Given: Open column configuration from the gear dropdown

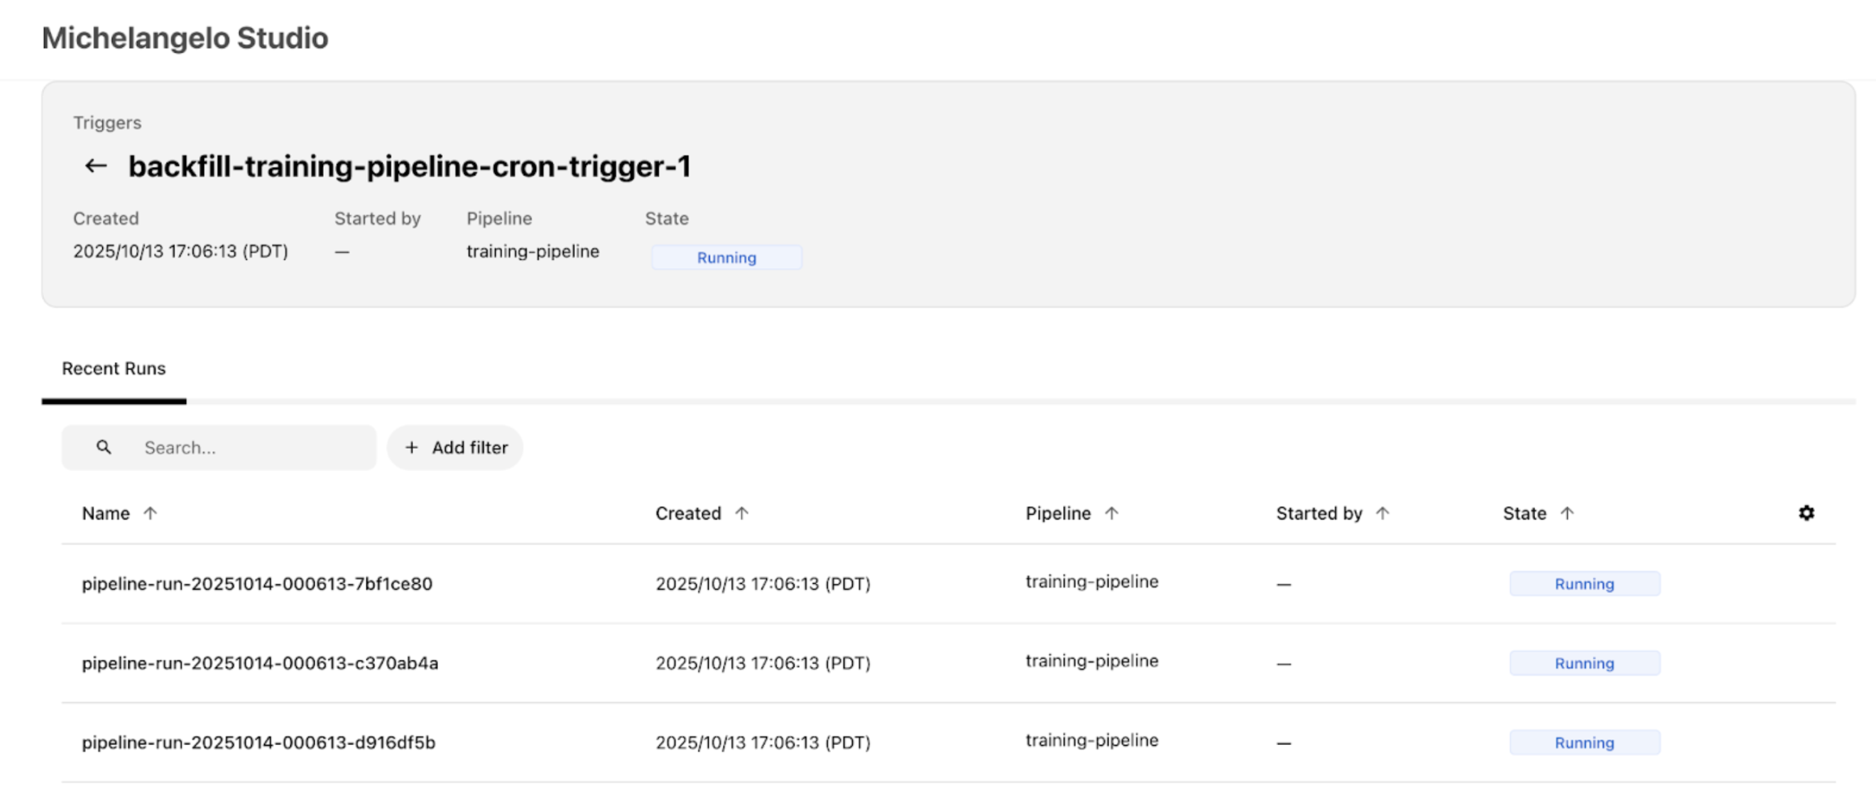Looking at the screenshot, I should pyautogui.click(x=1807, y=513).
